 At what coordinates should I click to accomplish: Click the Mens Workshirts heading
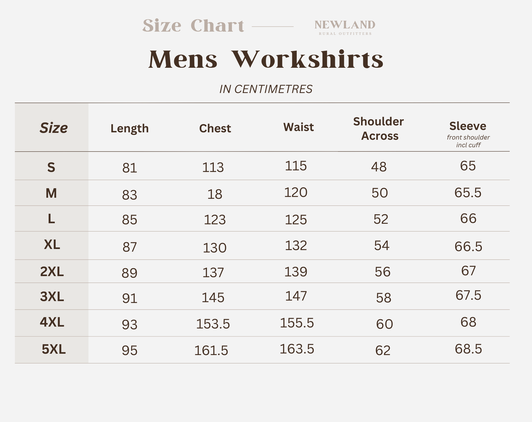coord(266,59)
